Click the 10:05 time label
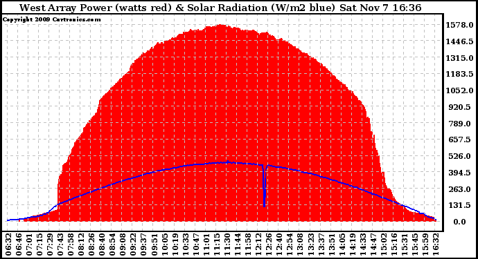Viewport: 478px width, 259px height. tap(164, 244)
